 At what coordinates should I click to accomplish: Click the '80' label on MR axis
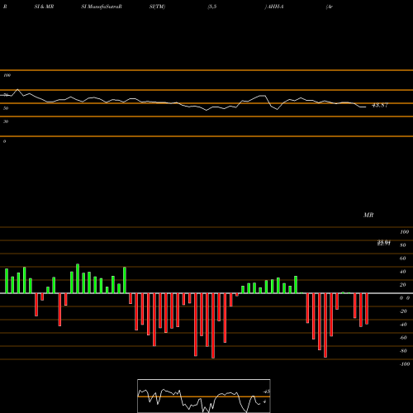(x=403, y=245)
